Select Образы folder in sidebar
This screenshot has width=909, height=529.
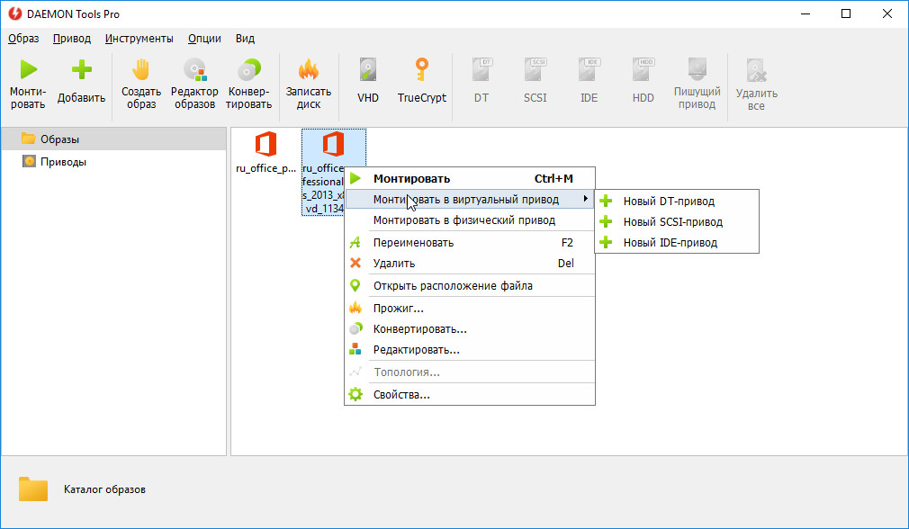59,139
